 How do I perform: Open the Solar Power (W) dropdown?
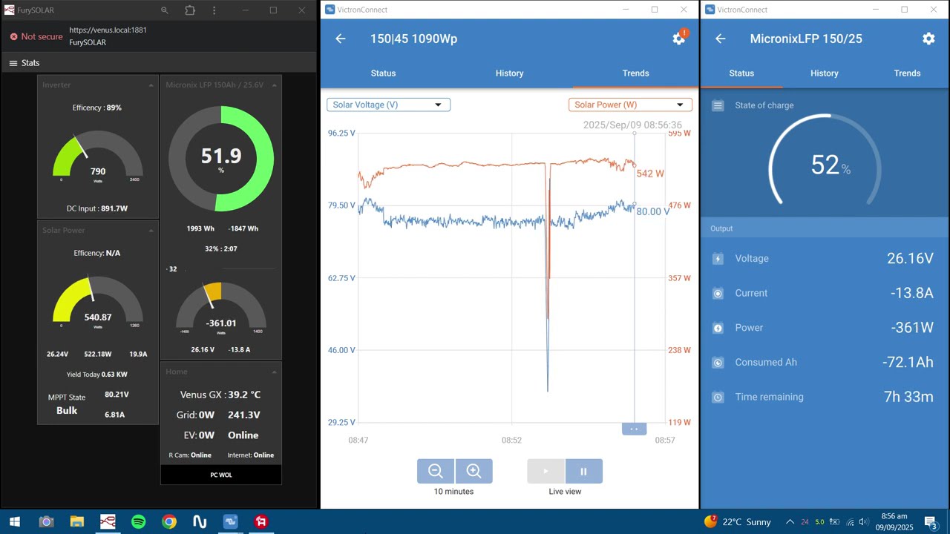(630, 105)
